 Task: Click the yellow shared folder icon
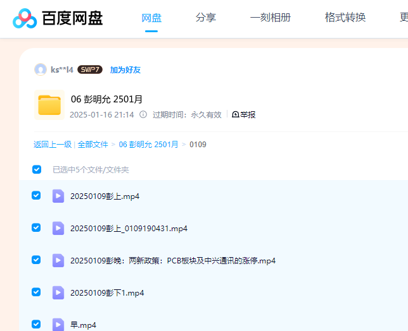[x=49, y=105]
